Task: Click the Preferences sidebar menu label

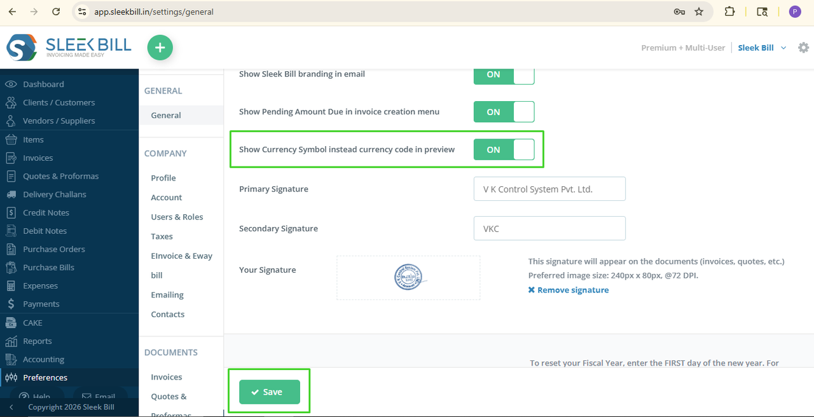Action: (45, 378)
